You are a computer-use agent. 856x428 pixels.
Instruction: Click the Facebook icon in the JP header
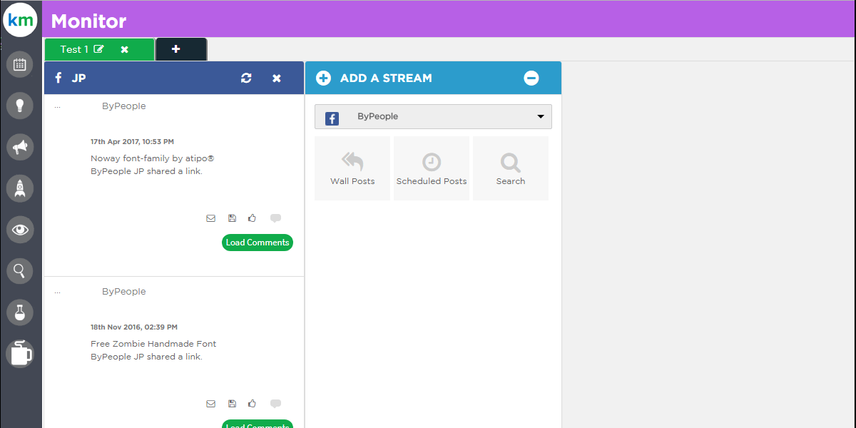58,78
